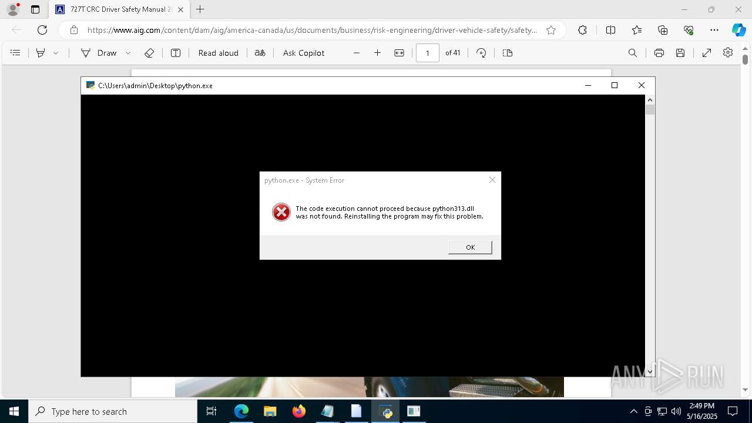Screen dimensions: 752x423
Task: Open the taskbar clock and date
Action: click(x=702, y=411)
